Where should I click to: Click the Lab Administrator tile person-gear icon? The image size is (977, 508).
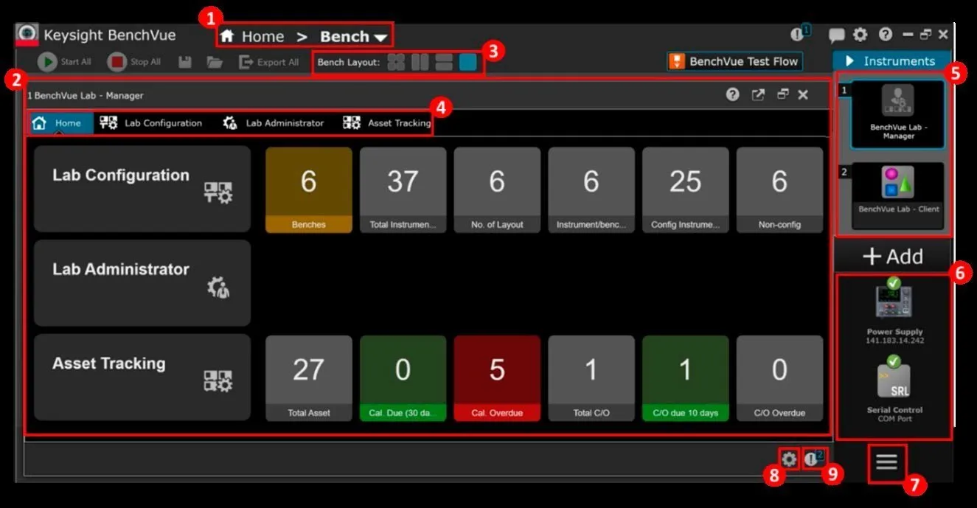coord(218,288)
